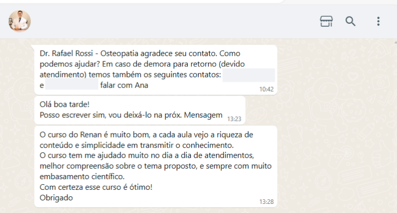
Task: Select the Dr. Rafael Rossi greeting message
Action: click(x=156, y=70)
